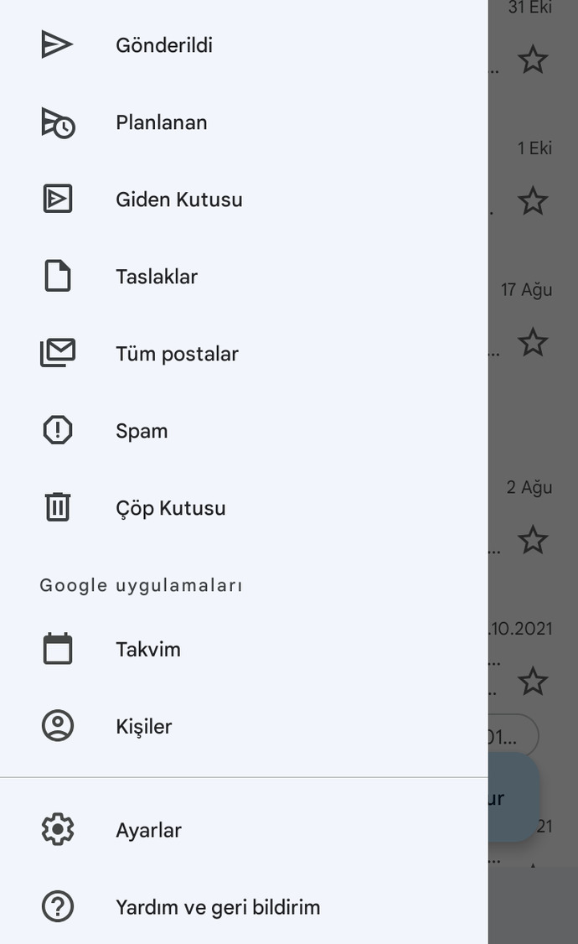
Task: Click the Çöp Kutusu trash icon
Action: (58, 507)
